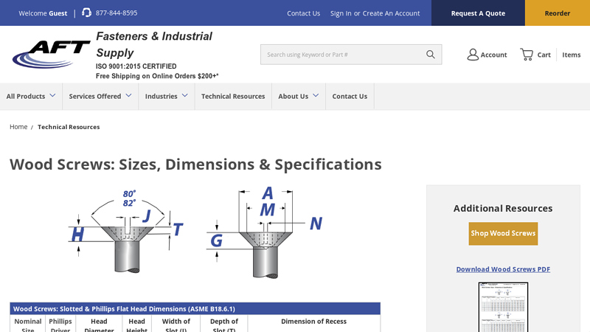Expand the All Products chevron
590x332 pixels.
(52, 96)
